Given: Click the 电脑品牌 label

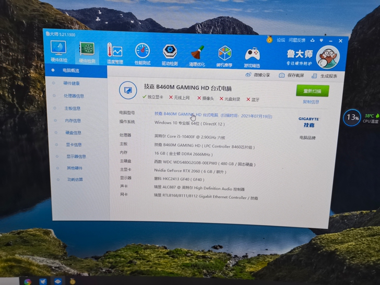Looking at the screenshot, I should point(307,138).
